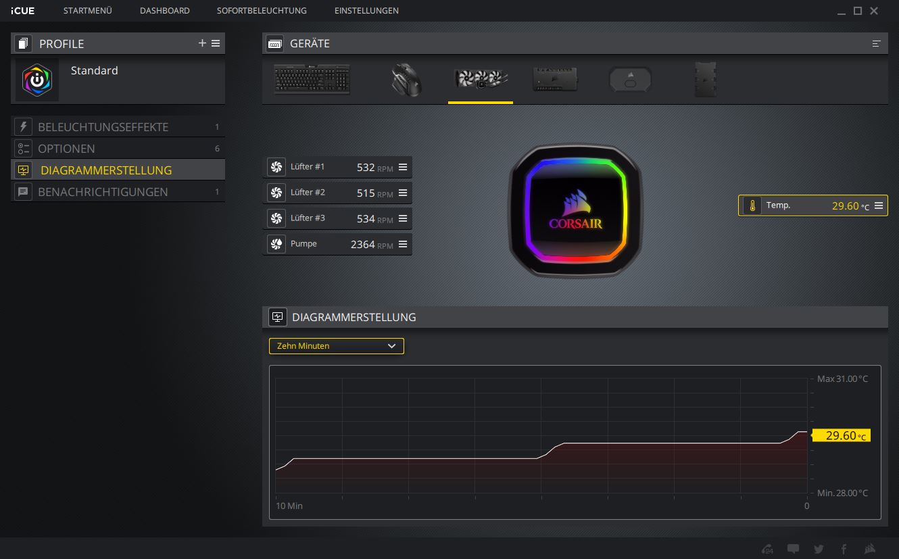Click the 29.60 °C graph value label
Screen dimensions: 899x559
842,436
